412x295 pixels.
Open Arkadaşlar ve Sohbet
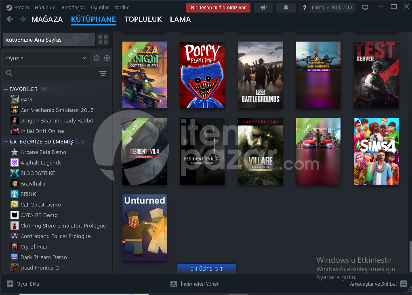coord(373,284)
